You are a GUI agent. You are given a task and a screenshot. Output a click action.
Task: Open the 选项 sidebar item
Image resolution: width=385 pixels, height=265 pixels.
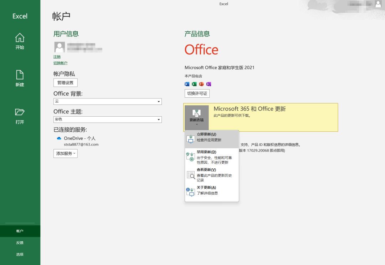(20, 254)
